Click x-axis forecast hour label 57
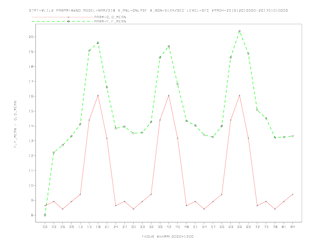 pyautogui.click(x=213, y=227)
